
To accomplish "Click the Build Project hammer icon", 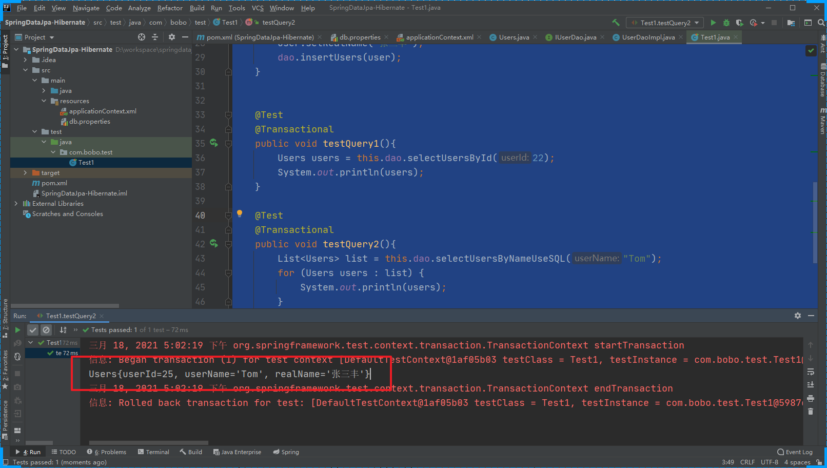I will pos(616,23).
